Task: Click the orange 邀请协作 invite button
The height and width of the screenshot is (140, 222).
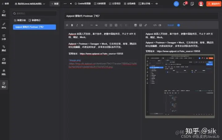Action: (x=214, y=4)
